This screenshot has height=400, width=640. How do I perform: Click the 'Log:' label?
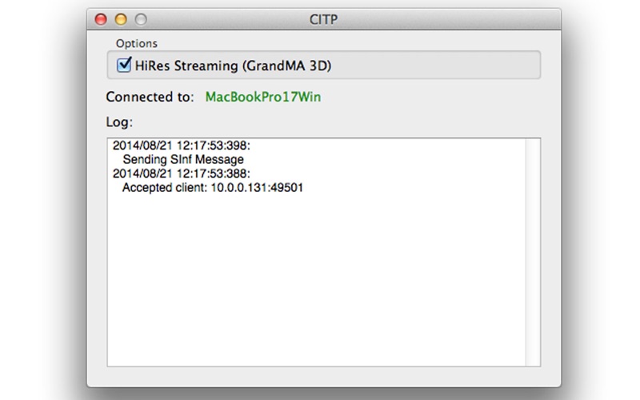[119, 122]
